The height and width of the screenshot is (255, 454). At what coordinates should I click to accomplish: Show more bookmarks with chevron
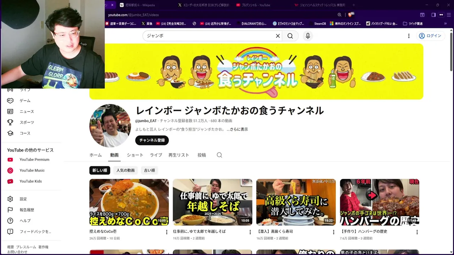pyautogui.click(x=445, y=24)
